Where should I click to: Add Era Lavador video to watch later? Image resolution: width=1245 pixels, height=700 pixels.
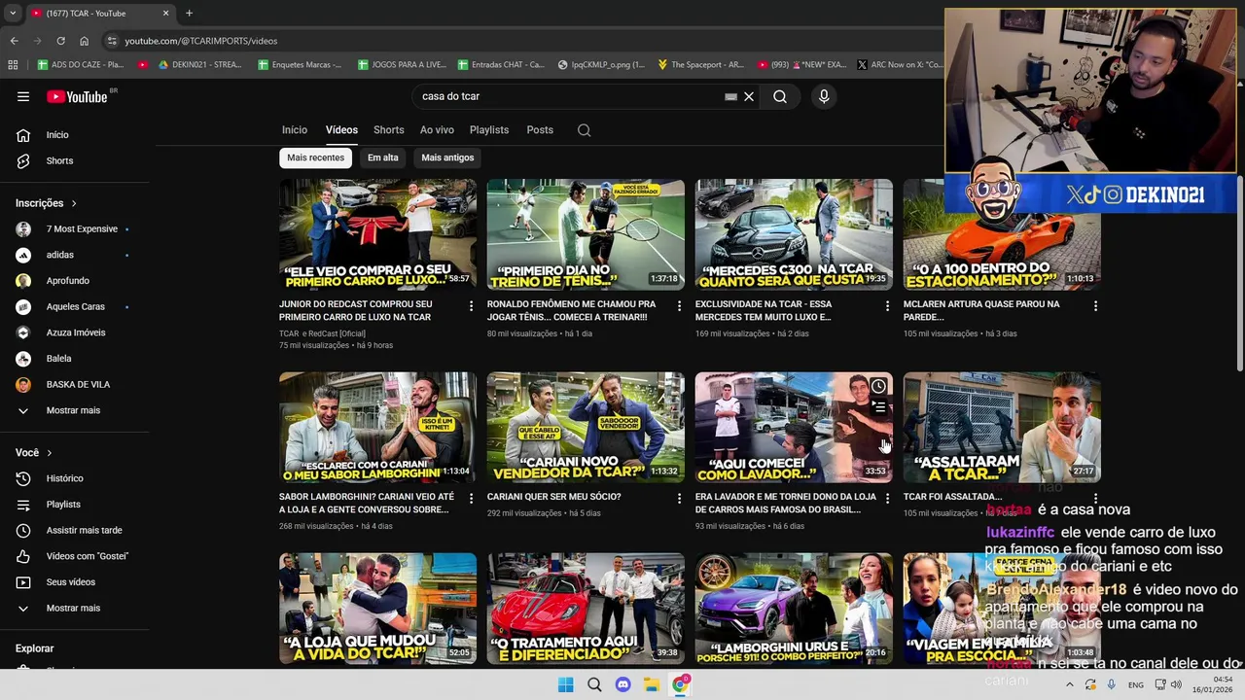click(878, 386)
